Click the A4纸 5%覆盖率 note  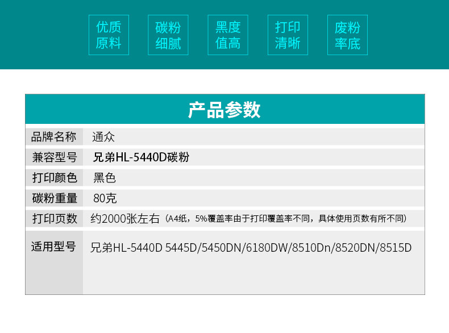[285, 219]
